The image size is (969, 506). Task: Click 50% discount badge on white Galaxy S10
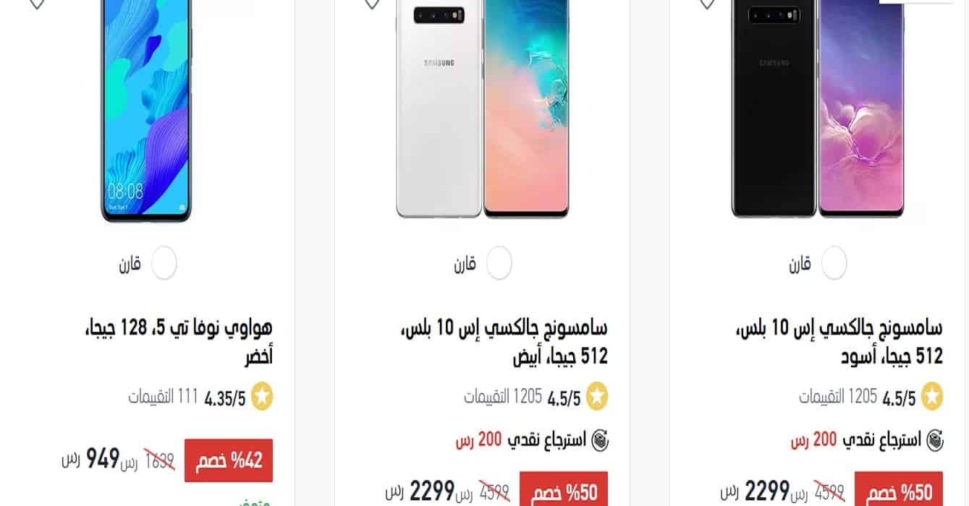(564, 492)
